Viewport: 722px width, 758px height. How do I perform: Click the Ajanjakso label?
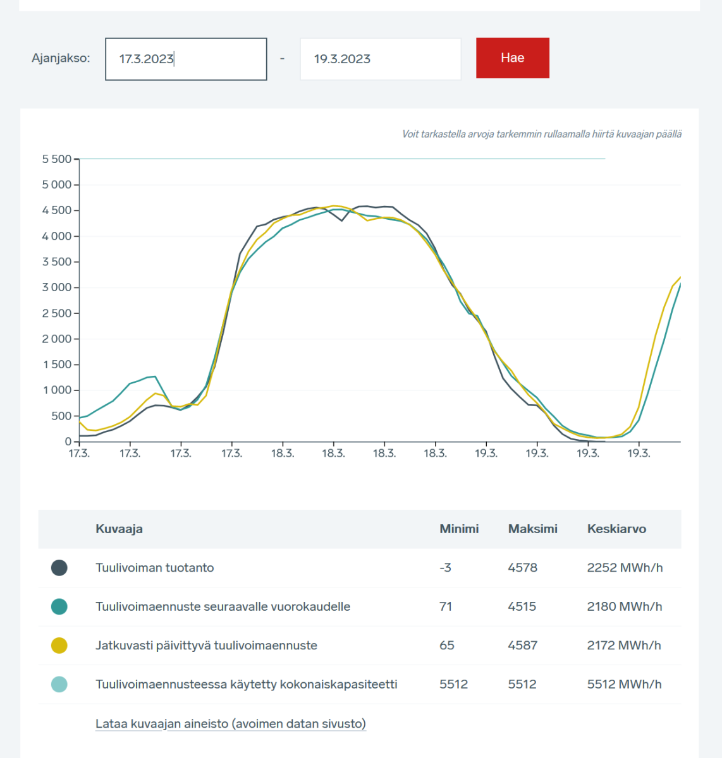[61, 58]
